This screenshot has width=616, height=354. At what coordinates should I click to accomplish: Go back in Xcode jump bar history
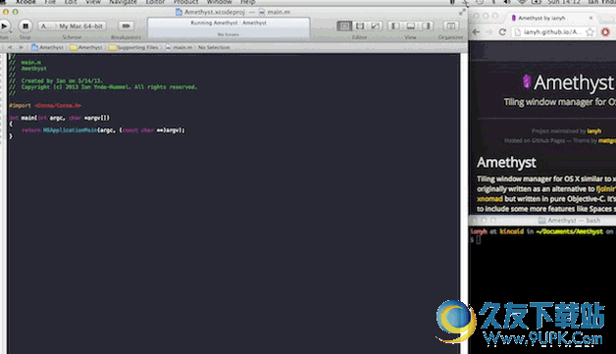(x=10, y=47)
